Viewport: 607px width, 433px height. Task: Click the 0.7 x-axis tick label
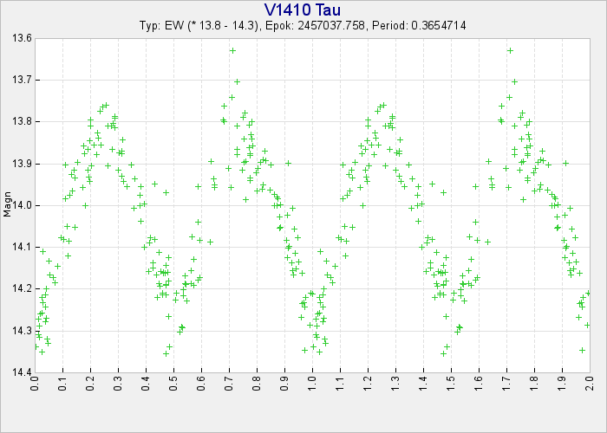point(229,384)
